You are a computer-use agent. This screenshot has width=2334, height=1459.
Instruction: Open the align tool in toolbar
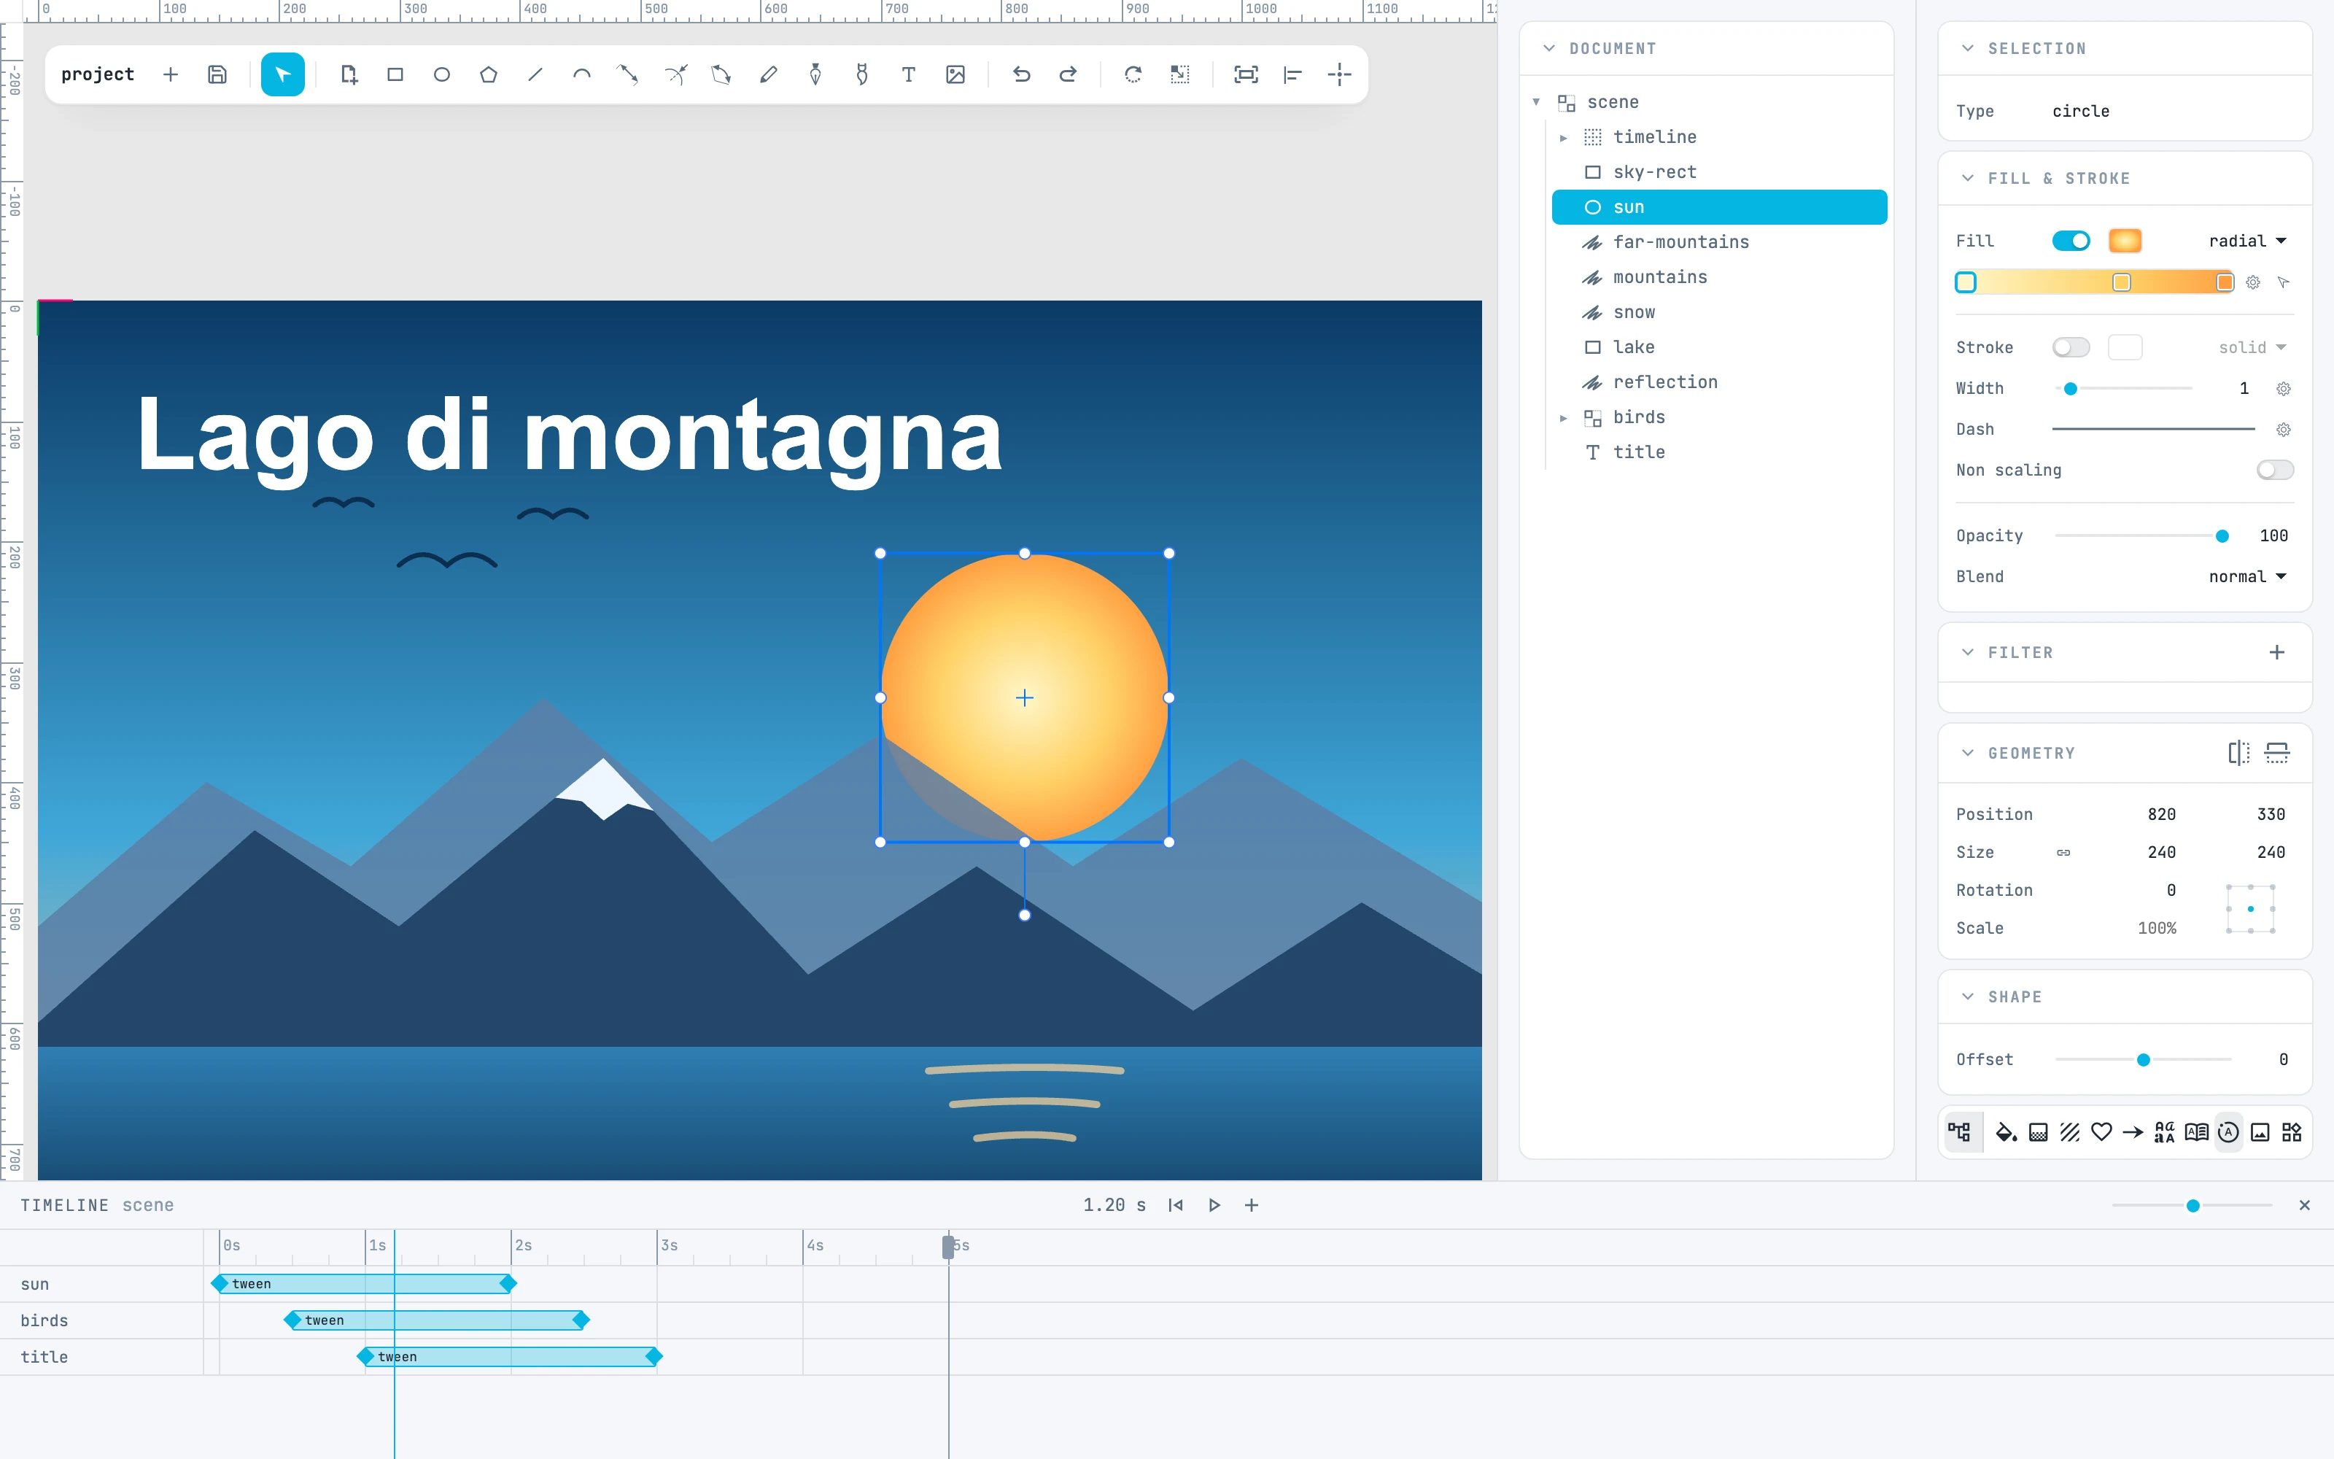pos(1292,74)
